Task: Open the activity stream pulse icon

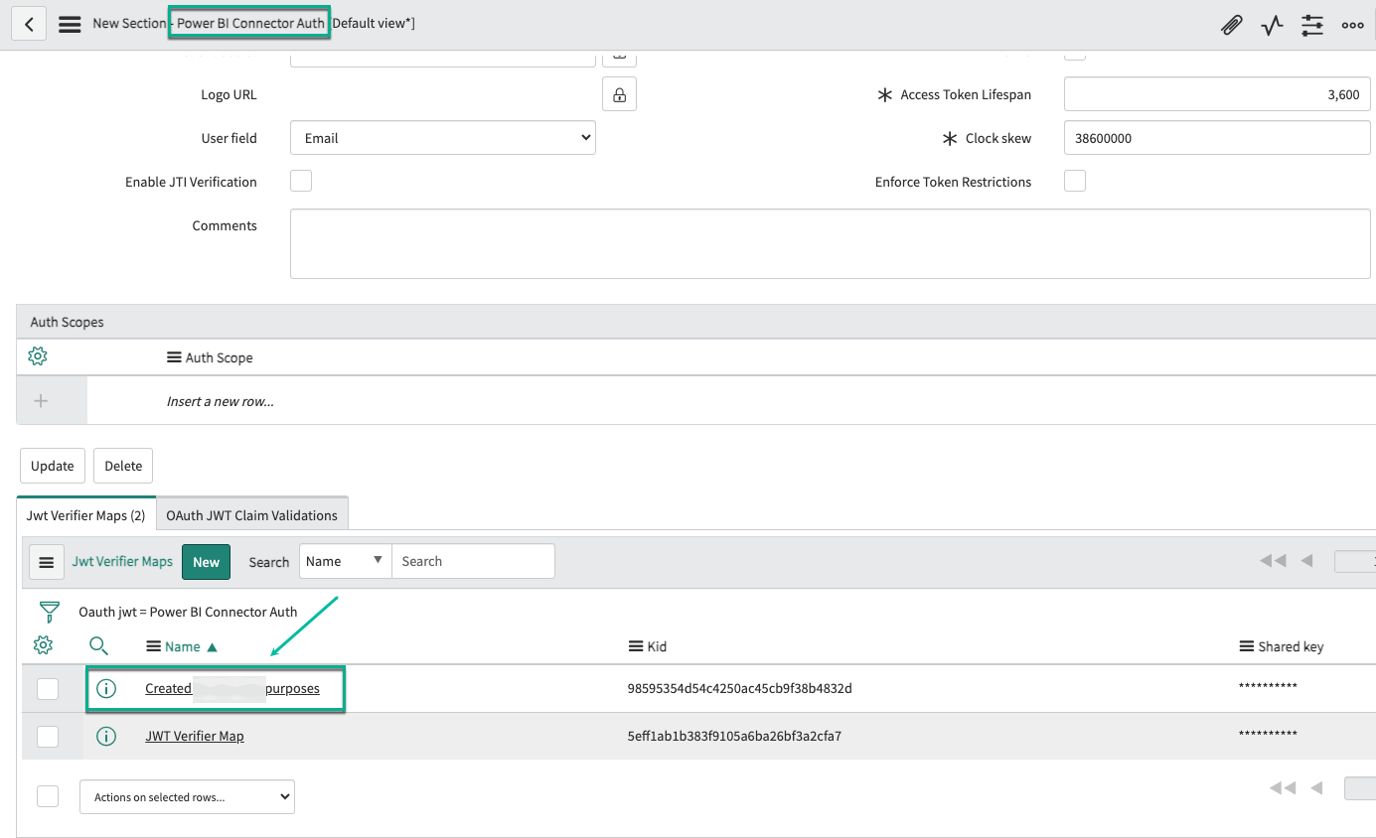Action: coord(1272,25)
